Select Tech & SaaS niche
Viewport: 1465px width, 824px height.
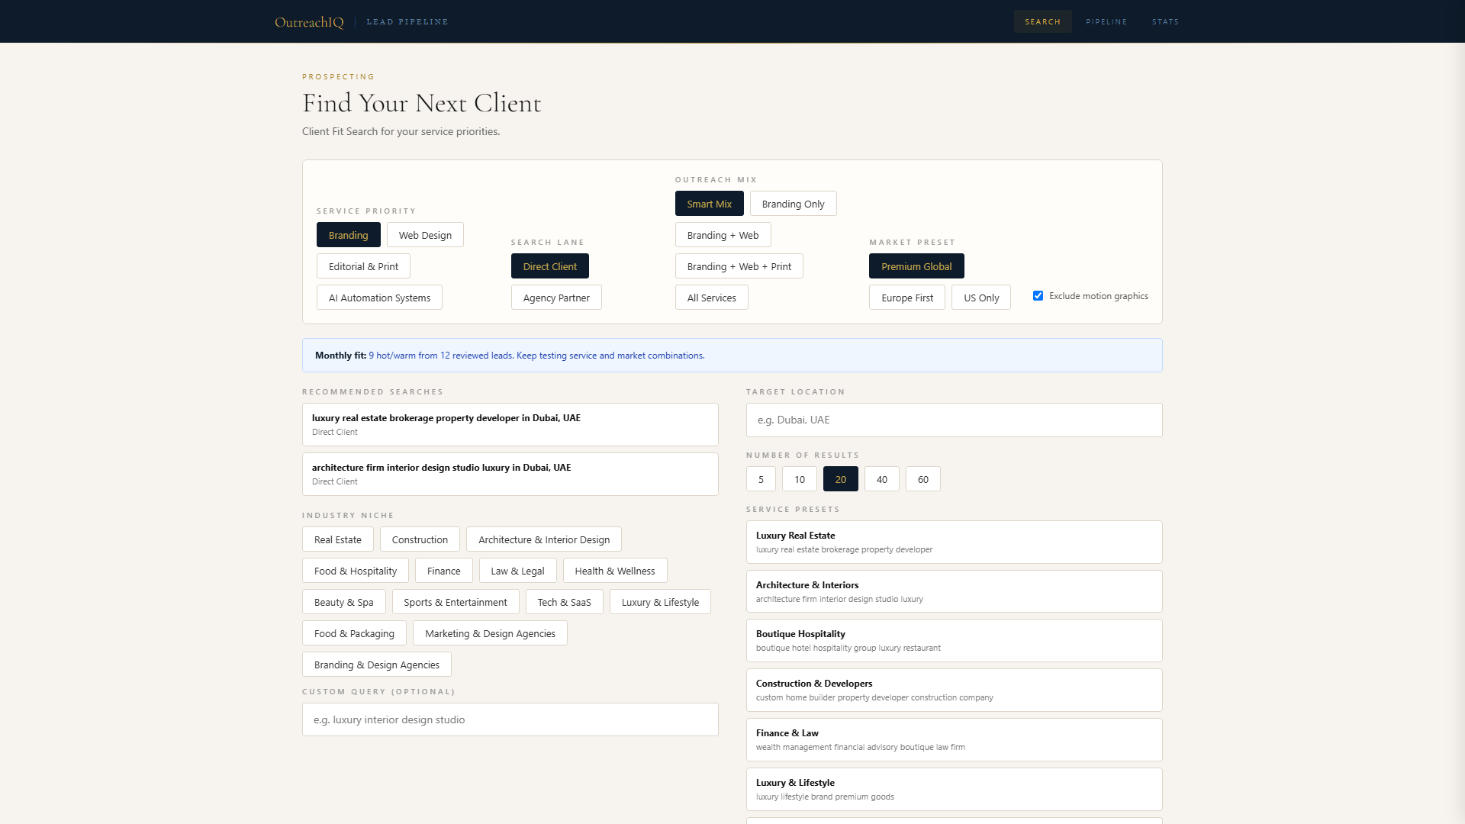click(564, 602)
